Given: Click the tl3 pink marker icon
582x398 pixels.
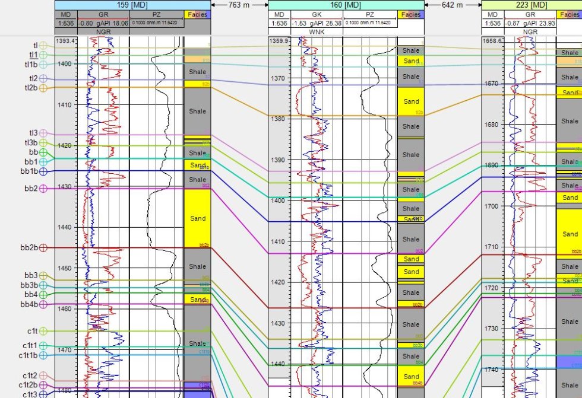Looking at the screenshot, I should (x=43, y=133).
